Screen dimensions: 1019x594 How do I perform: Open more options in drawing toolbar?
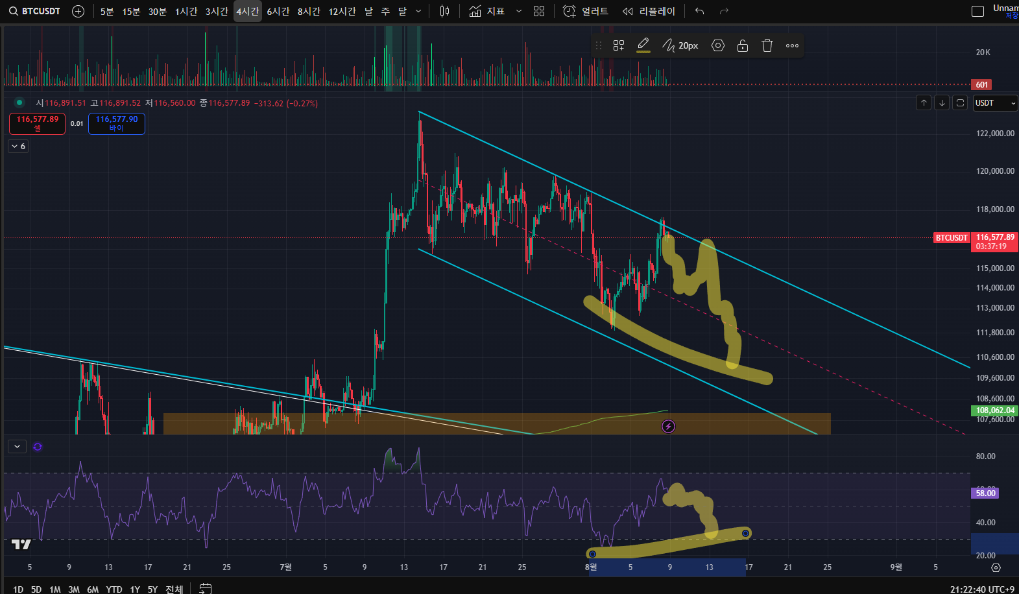[792, 45]
